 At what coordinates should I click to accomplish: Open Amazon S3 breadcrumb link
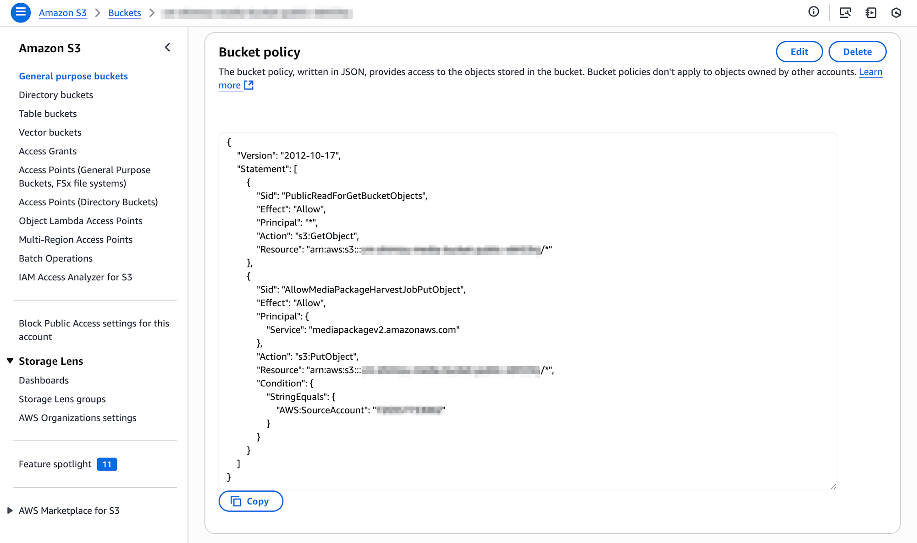[x=63, y=13]
